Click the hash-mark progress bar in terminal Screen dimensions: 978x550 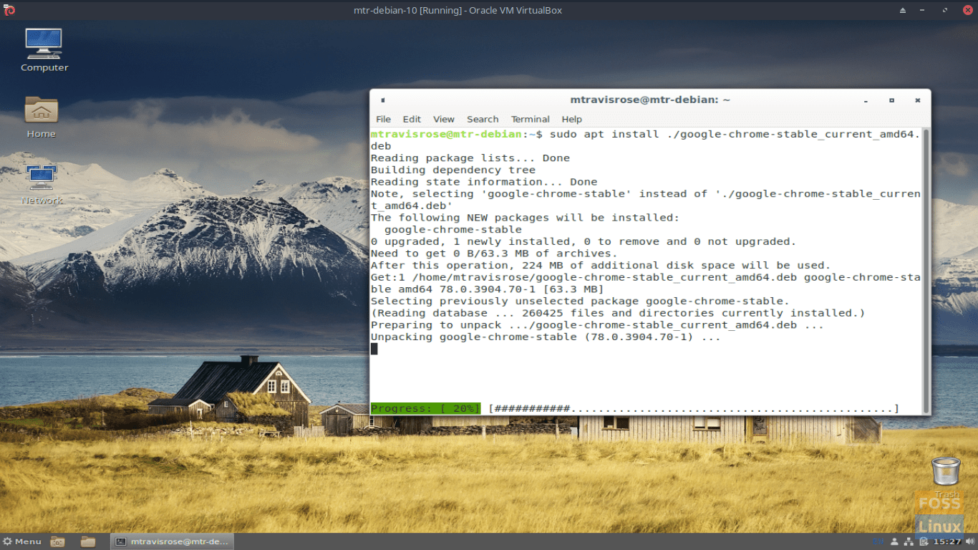(x=694, y=408)
